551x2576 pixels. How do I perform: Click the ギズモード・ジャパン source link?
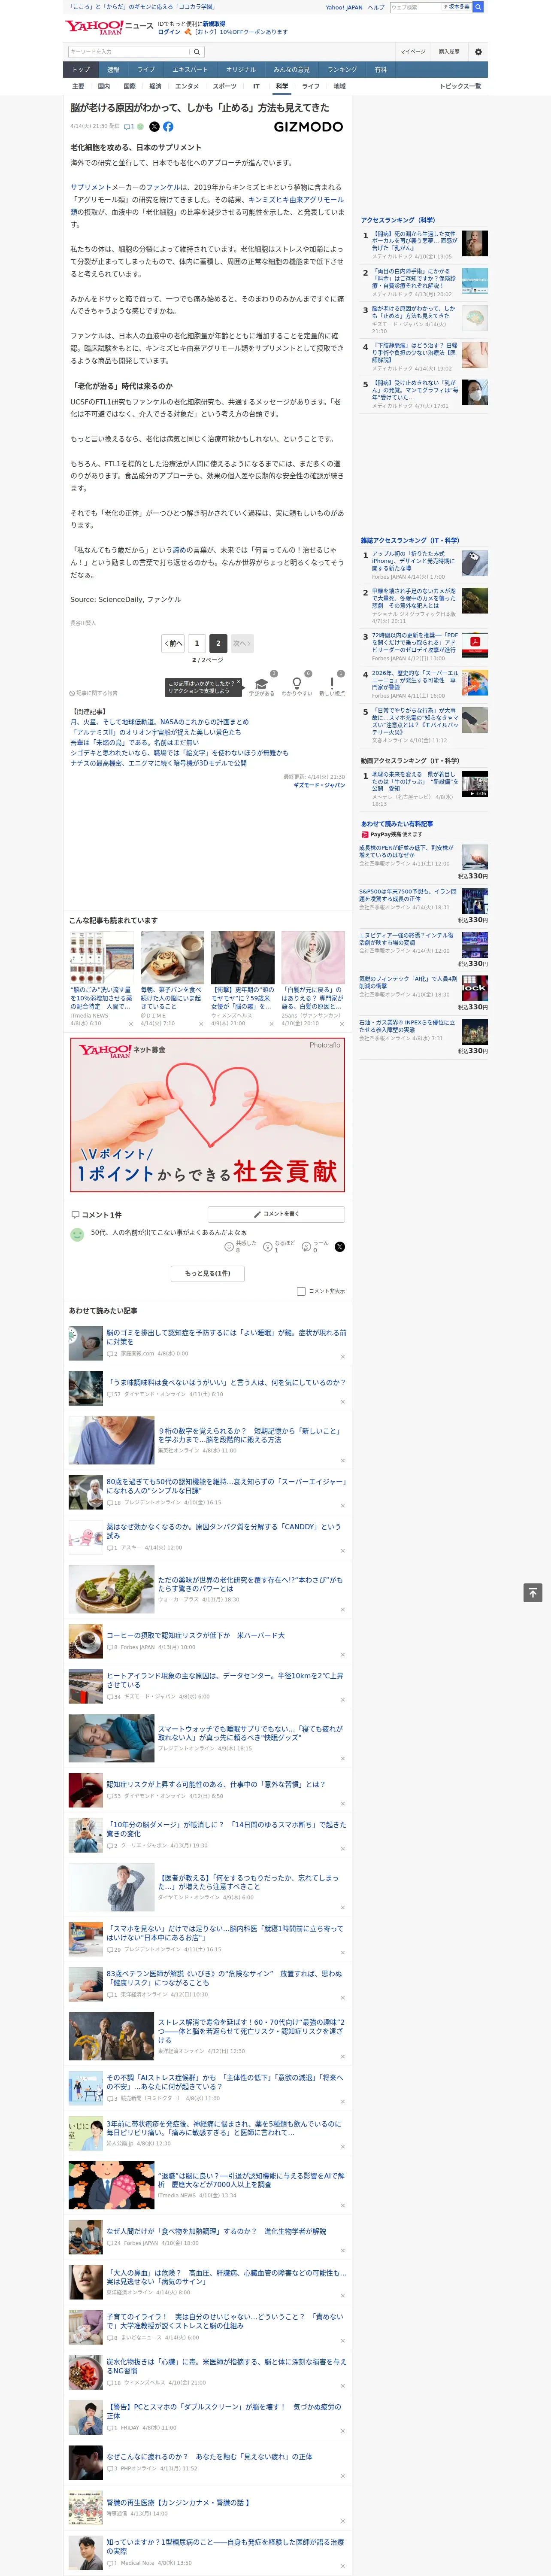319,785
